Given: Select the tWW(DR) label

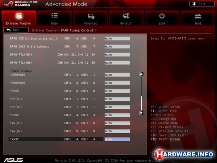Looking at the screenshot, I should [x=16, y=131].
